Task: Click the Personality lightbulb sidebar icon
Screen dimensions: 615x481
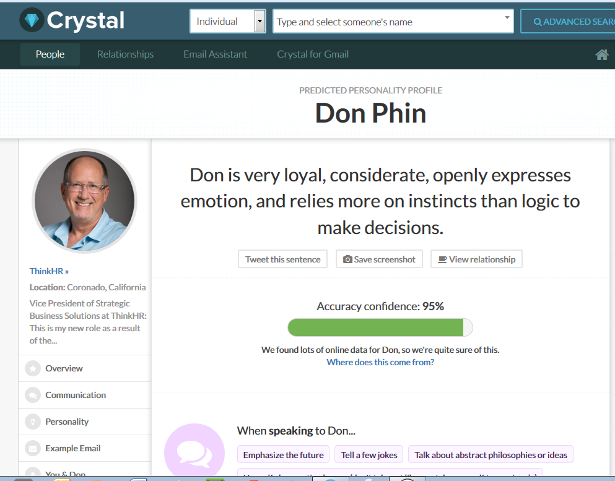Action: tap(32, 422)
